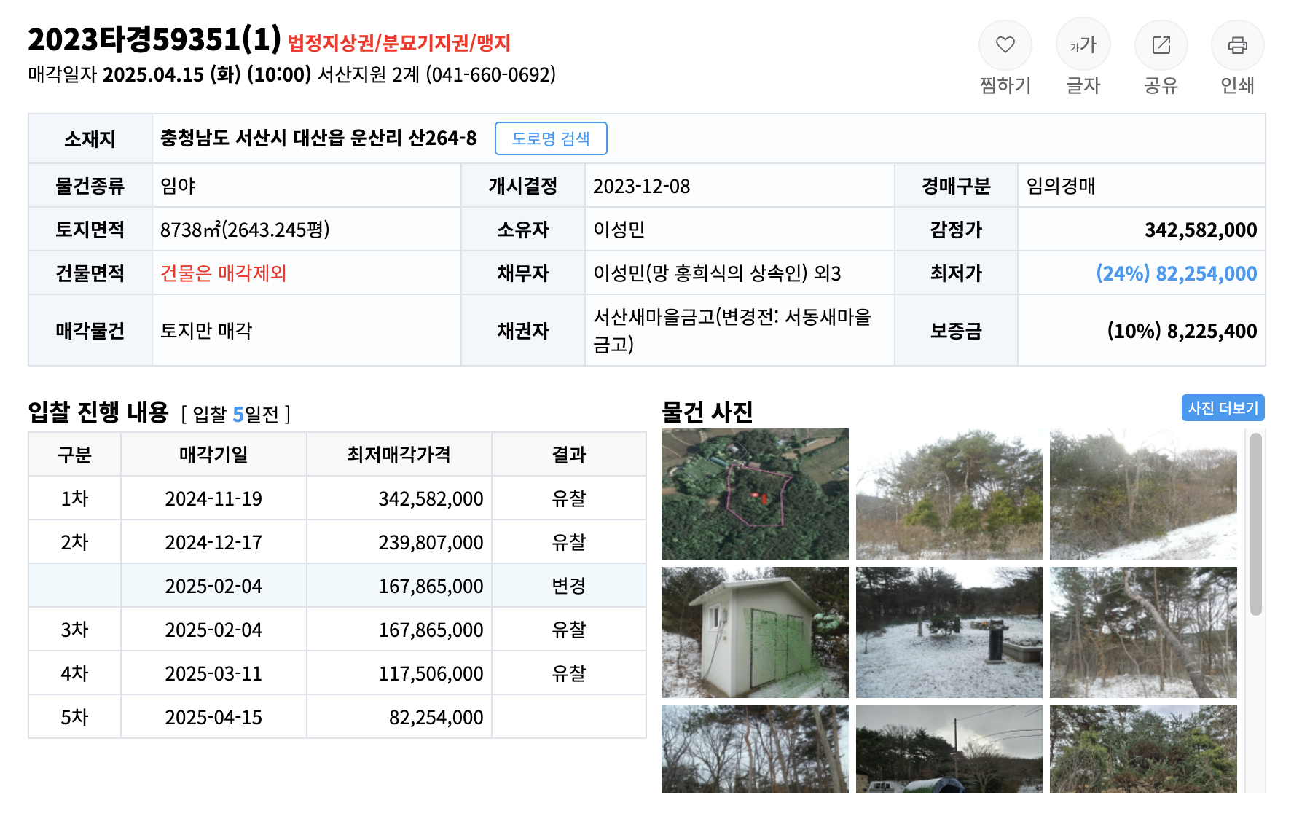This screenshot has width=1310, height=819.
Task: Click the 보증금 value (10%) 8,225,400
Action: click(x=1182, y=332)
